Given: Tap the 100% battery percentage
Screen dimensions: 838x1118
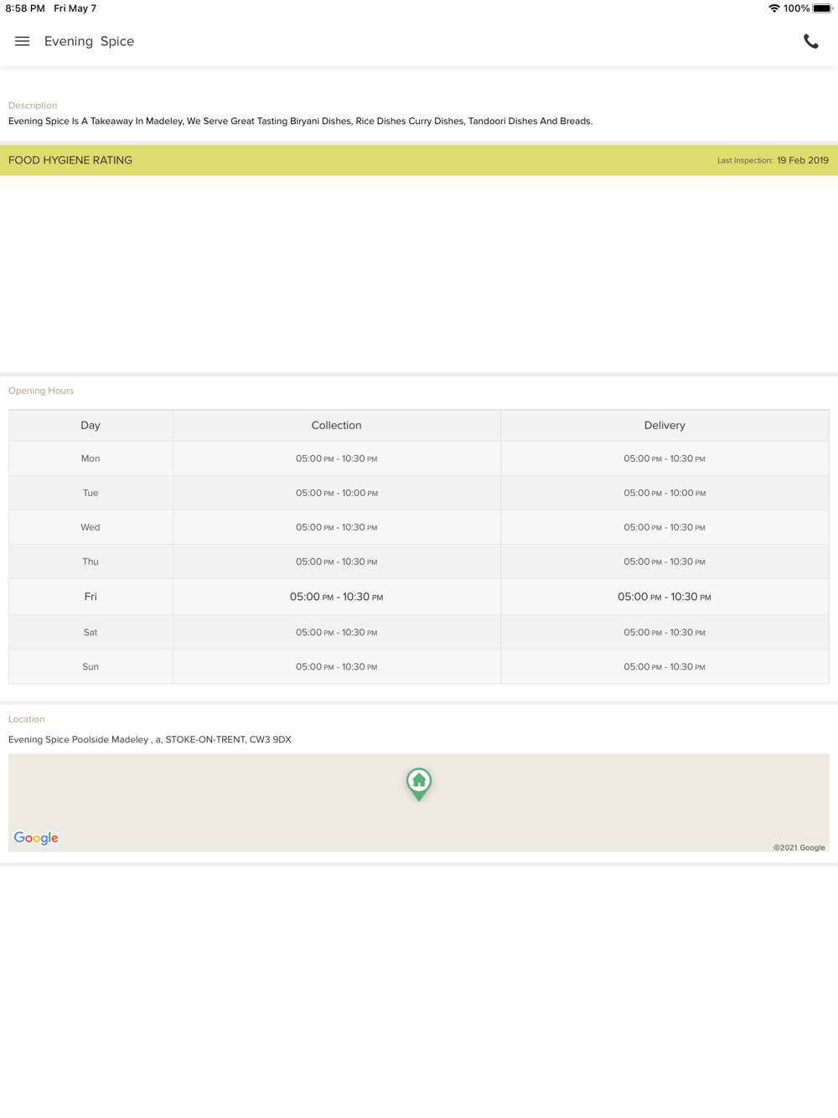Looking at the screenshot, I should (x=796, y=8).
